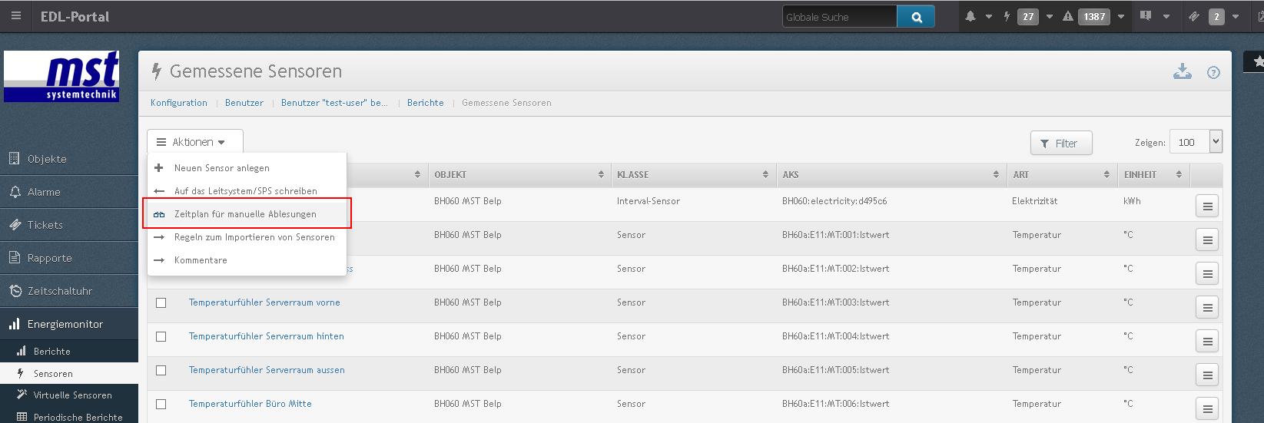Image resolution: width=1264 pixels, height=423 pixels.
Task: Click the Interval-Sensor class cell
Action: pos(649,201)
